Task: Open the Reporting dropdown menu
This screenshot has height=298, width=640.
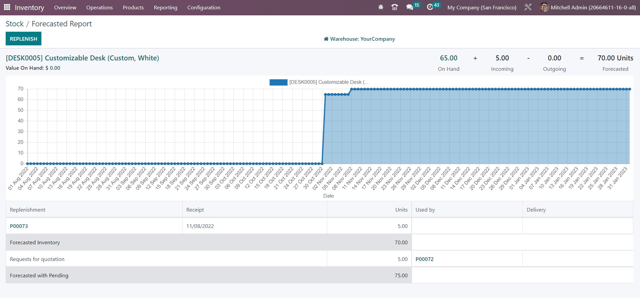Action: 165,7
